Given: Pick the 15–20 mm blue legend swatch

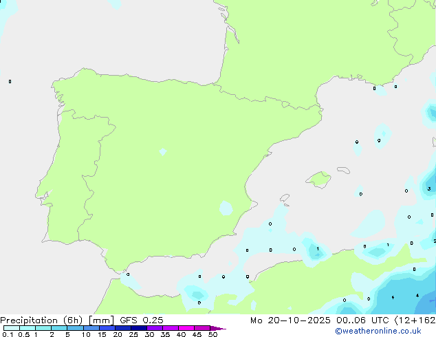Looking at the screenshot, I should [x=107, y=328].
